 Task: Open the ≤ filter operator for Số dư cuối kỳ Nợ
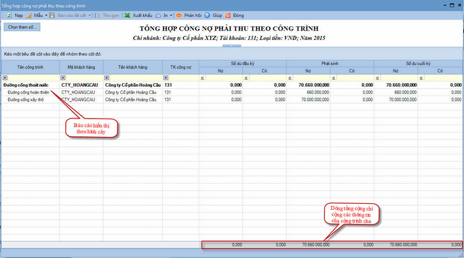[377, 78]
